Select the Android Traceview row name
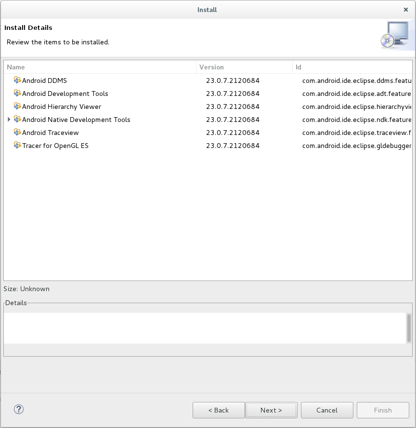Image resolution: width=416 pixels, height=428 pixels. (x=51, y=133)
